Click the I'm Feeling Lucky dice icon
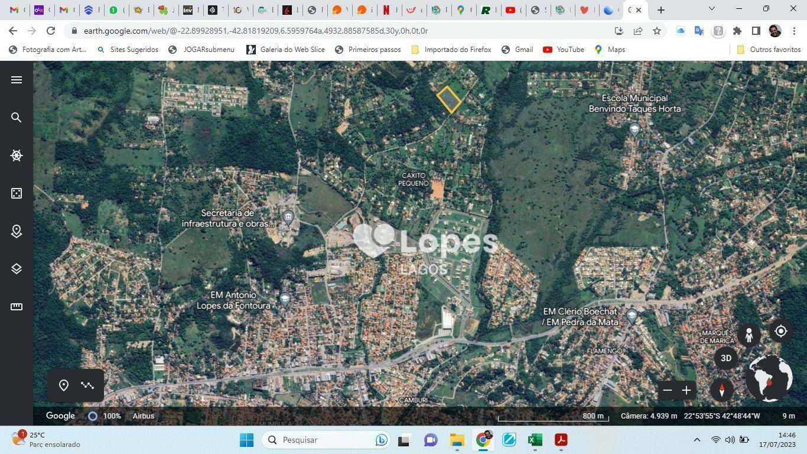Image resolution: width=807 pixels, height=454 pixels. 17,193
